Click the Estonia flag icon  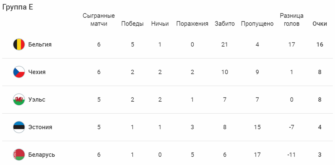[19, 127]
